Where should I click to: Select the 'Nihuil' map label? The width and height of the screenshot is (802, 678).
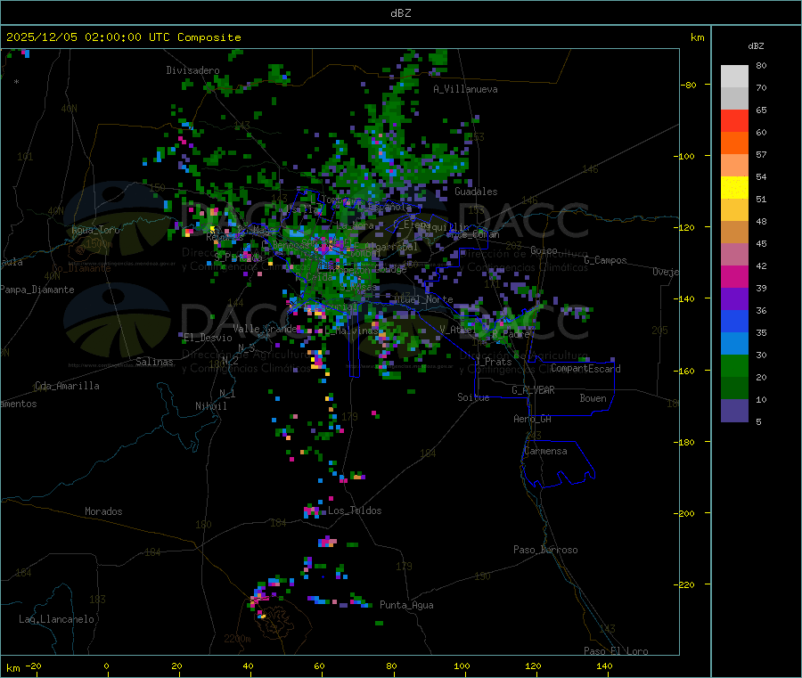coord(211,406)
